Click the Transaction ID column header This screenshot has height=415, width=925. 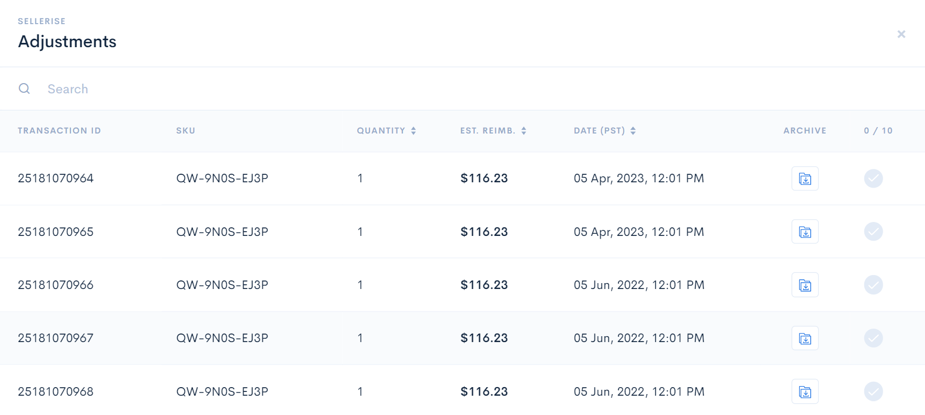click(59, 131)
